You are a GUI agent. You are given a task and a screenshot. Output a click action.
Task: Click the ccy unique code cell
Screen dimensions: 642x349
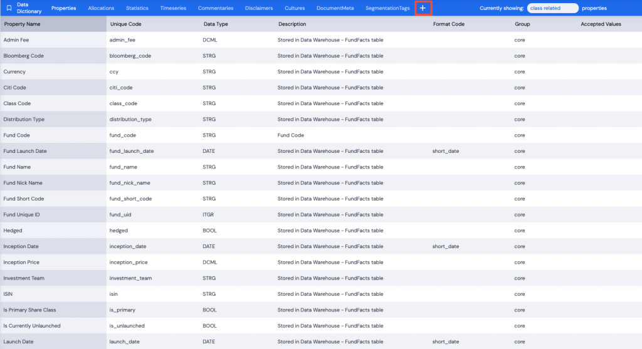coord(114,71)
